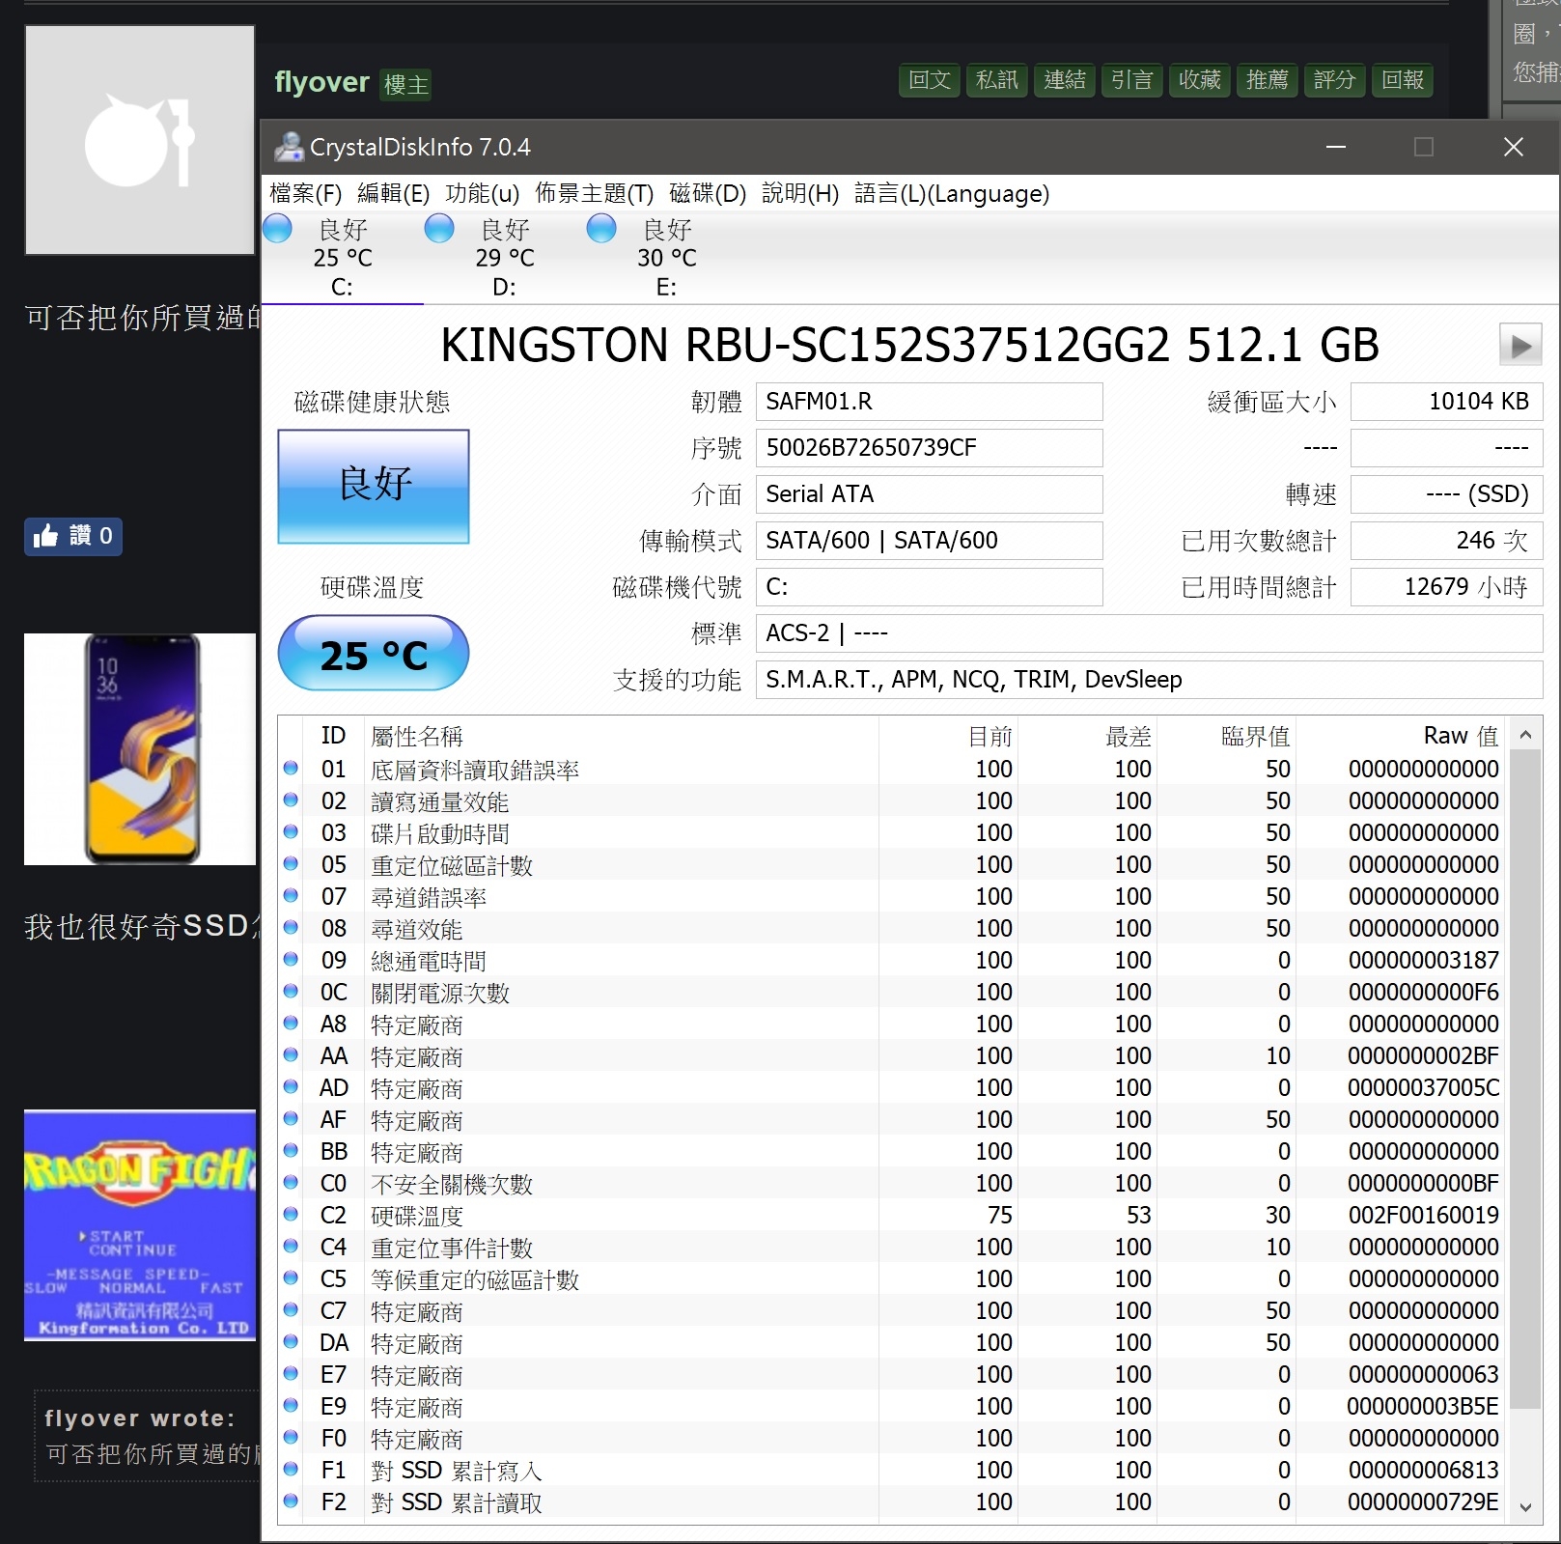Screen dimensions: 1561x1544
Task: Open the 佈景主題(T) menu
Action: coord(594,194)
